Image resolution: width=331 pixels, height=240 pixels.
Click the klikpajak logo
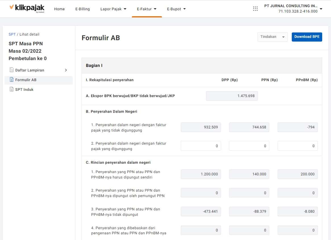tap(27, 8)
